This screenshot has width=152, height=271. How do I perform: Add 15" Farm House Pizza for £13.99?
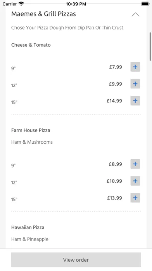pyautogui.click(x=135, y=198)
